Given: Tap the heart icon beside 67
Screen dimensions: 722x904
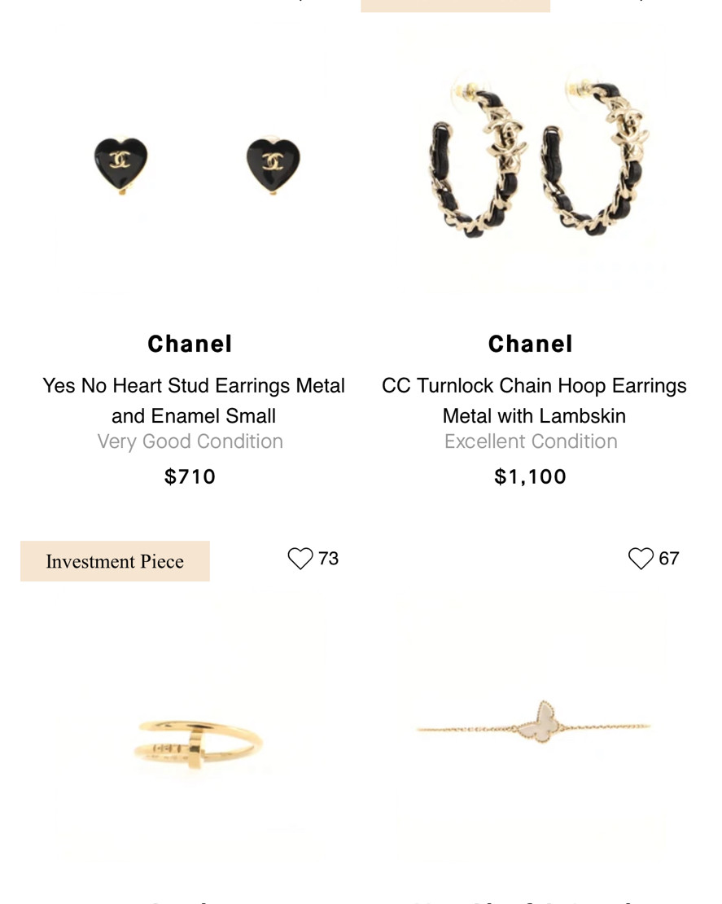Looking at the screenshot, I should [x=641, y=559].
